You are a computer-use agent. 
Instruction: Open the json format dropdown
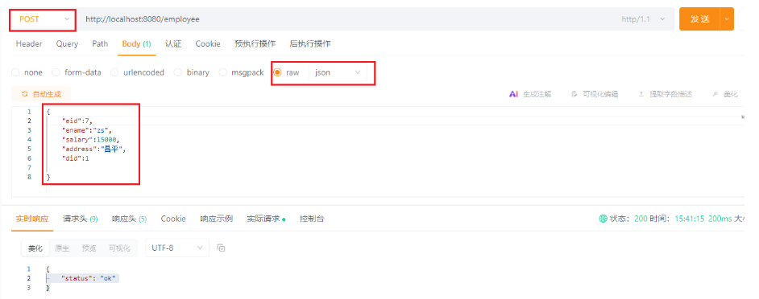click(338, 72)
